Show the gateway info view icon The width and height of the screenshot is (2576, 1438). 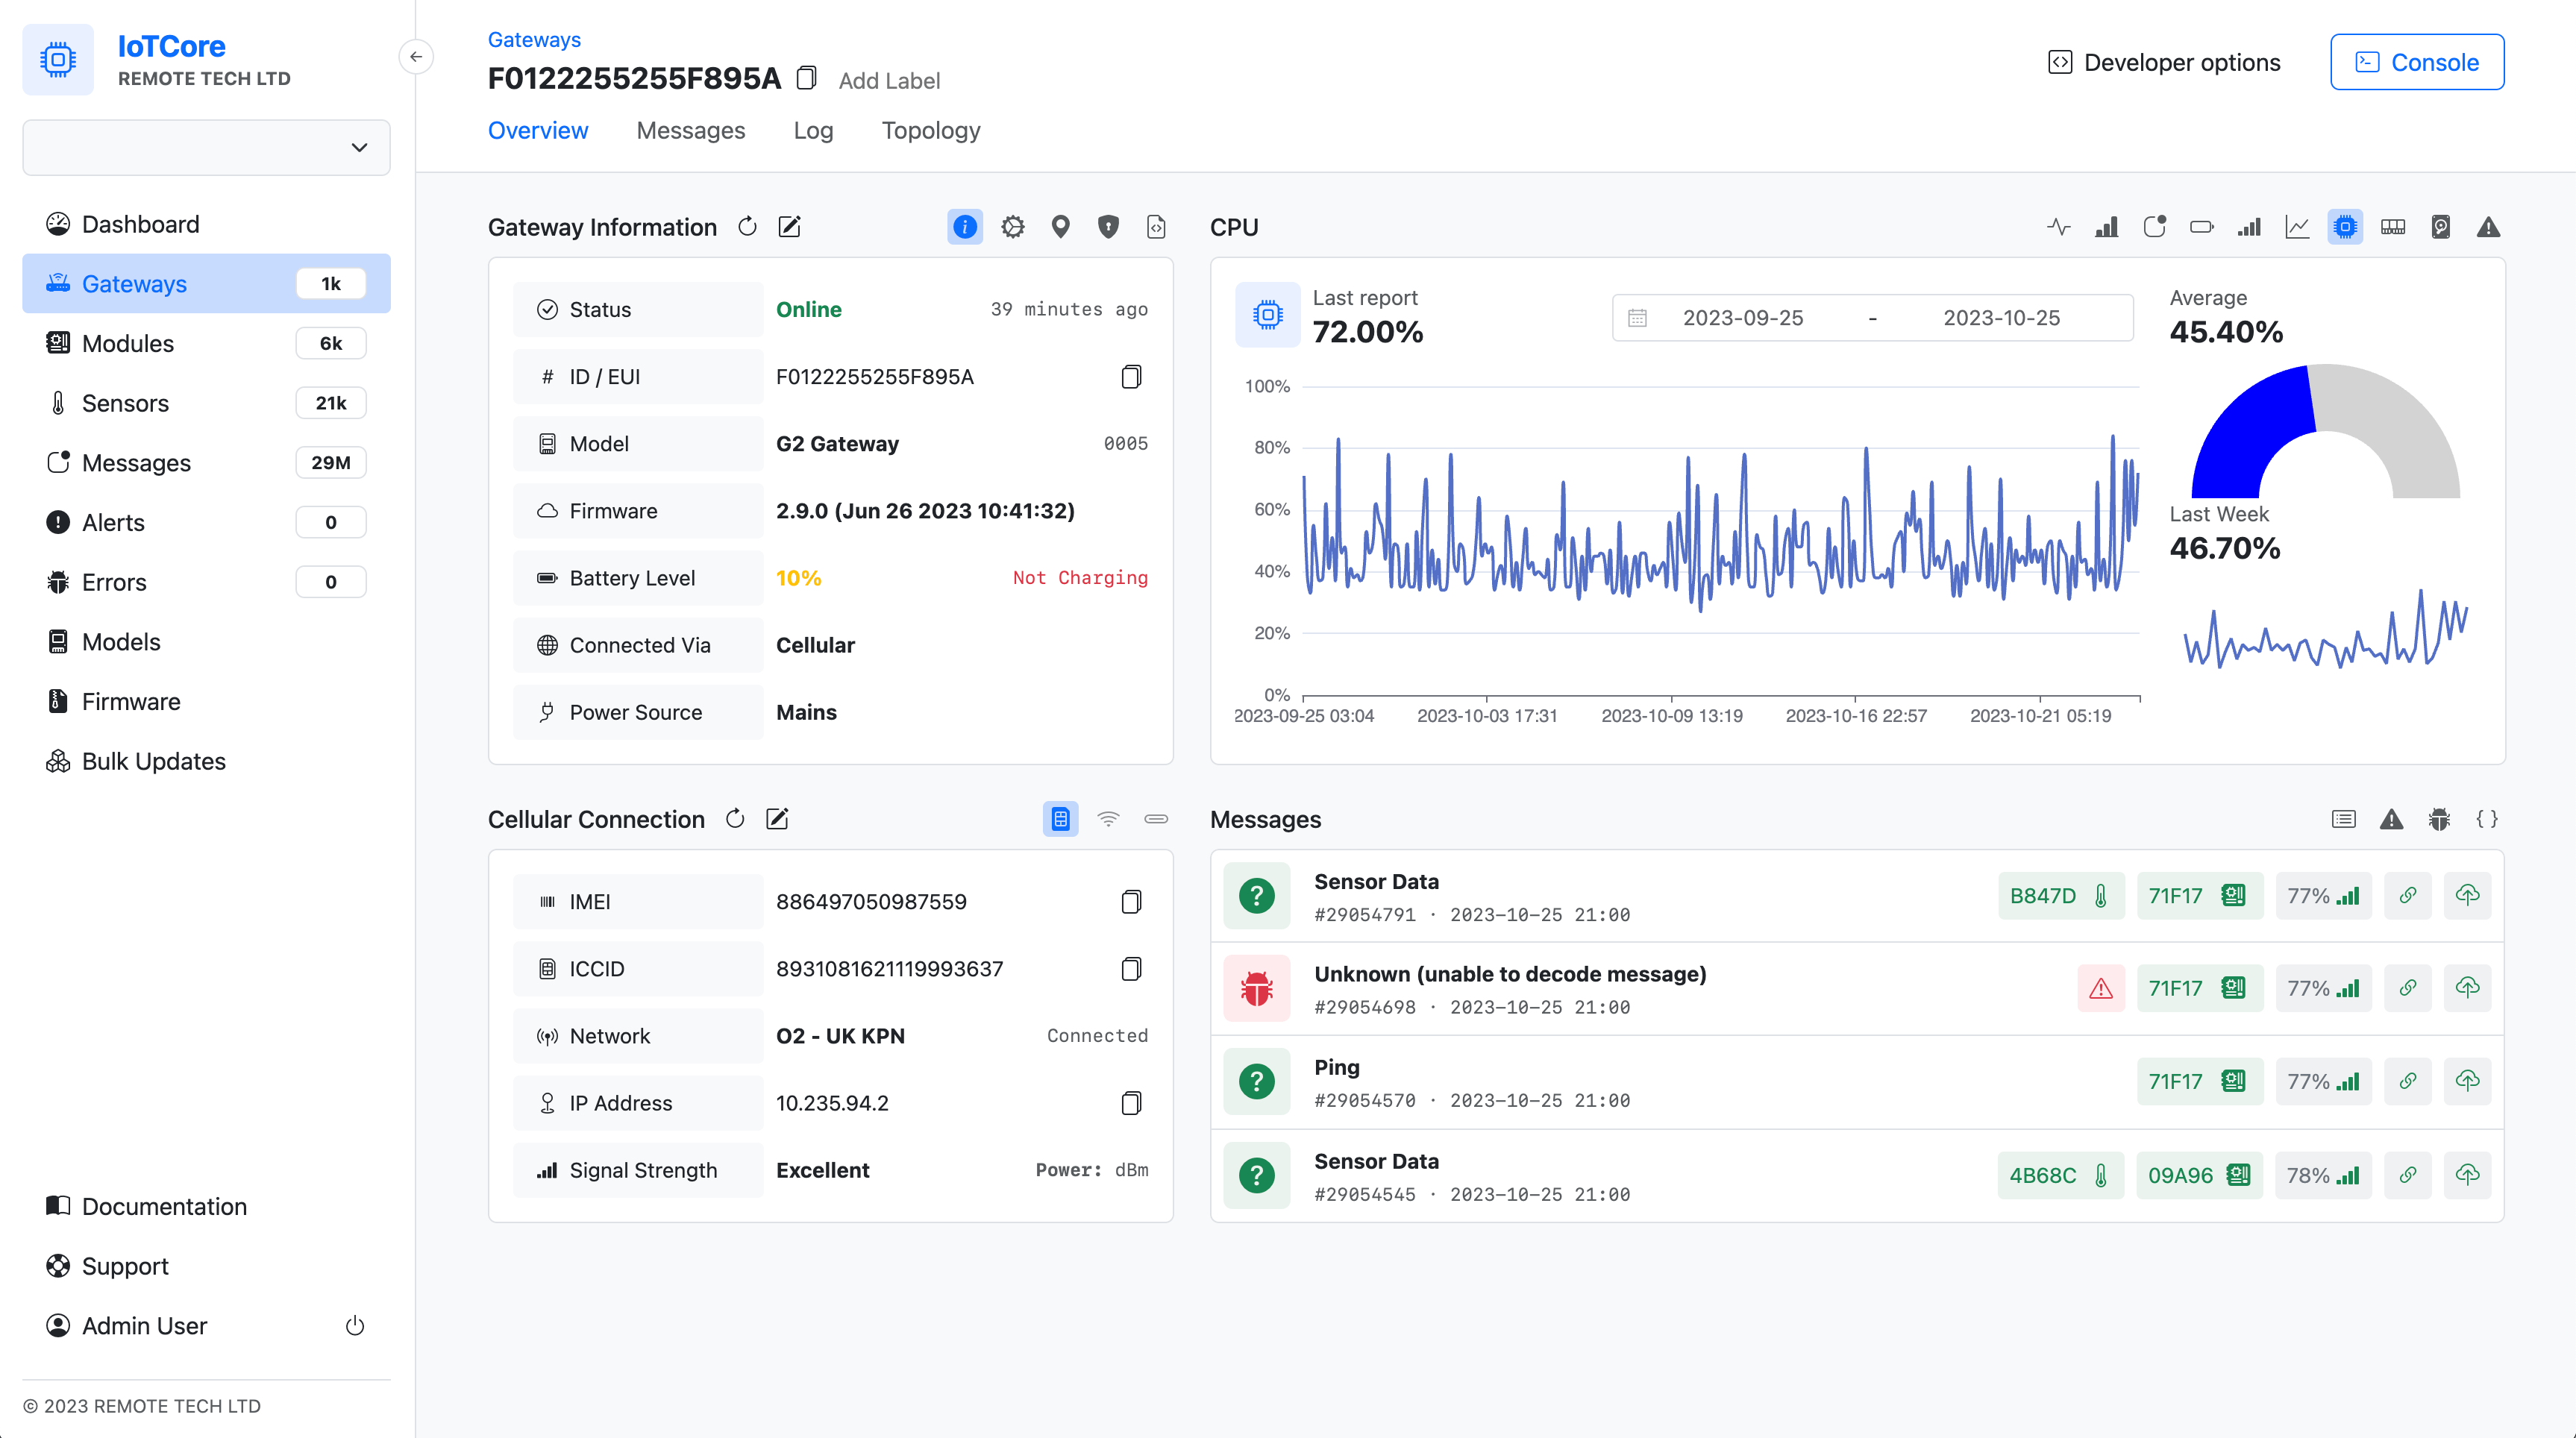point(964,227)
